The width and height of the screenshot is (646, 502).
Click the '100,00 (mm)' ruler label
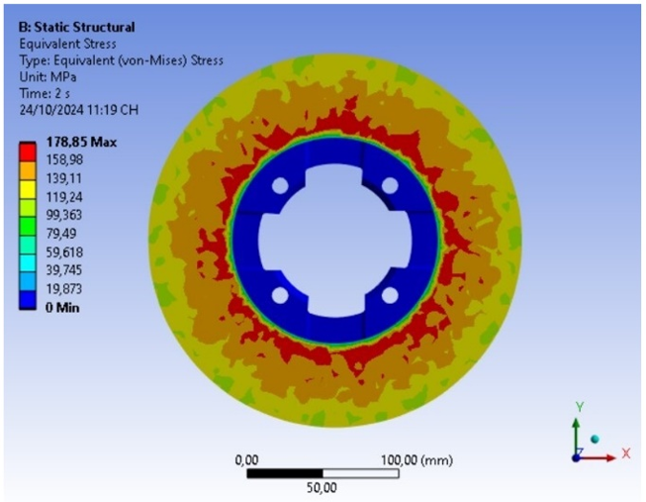pyautogui.click(x=416, y=460)
